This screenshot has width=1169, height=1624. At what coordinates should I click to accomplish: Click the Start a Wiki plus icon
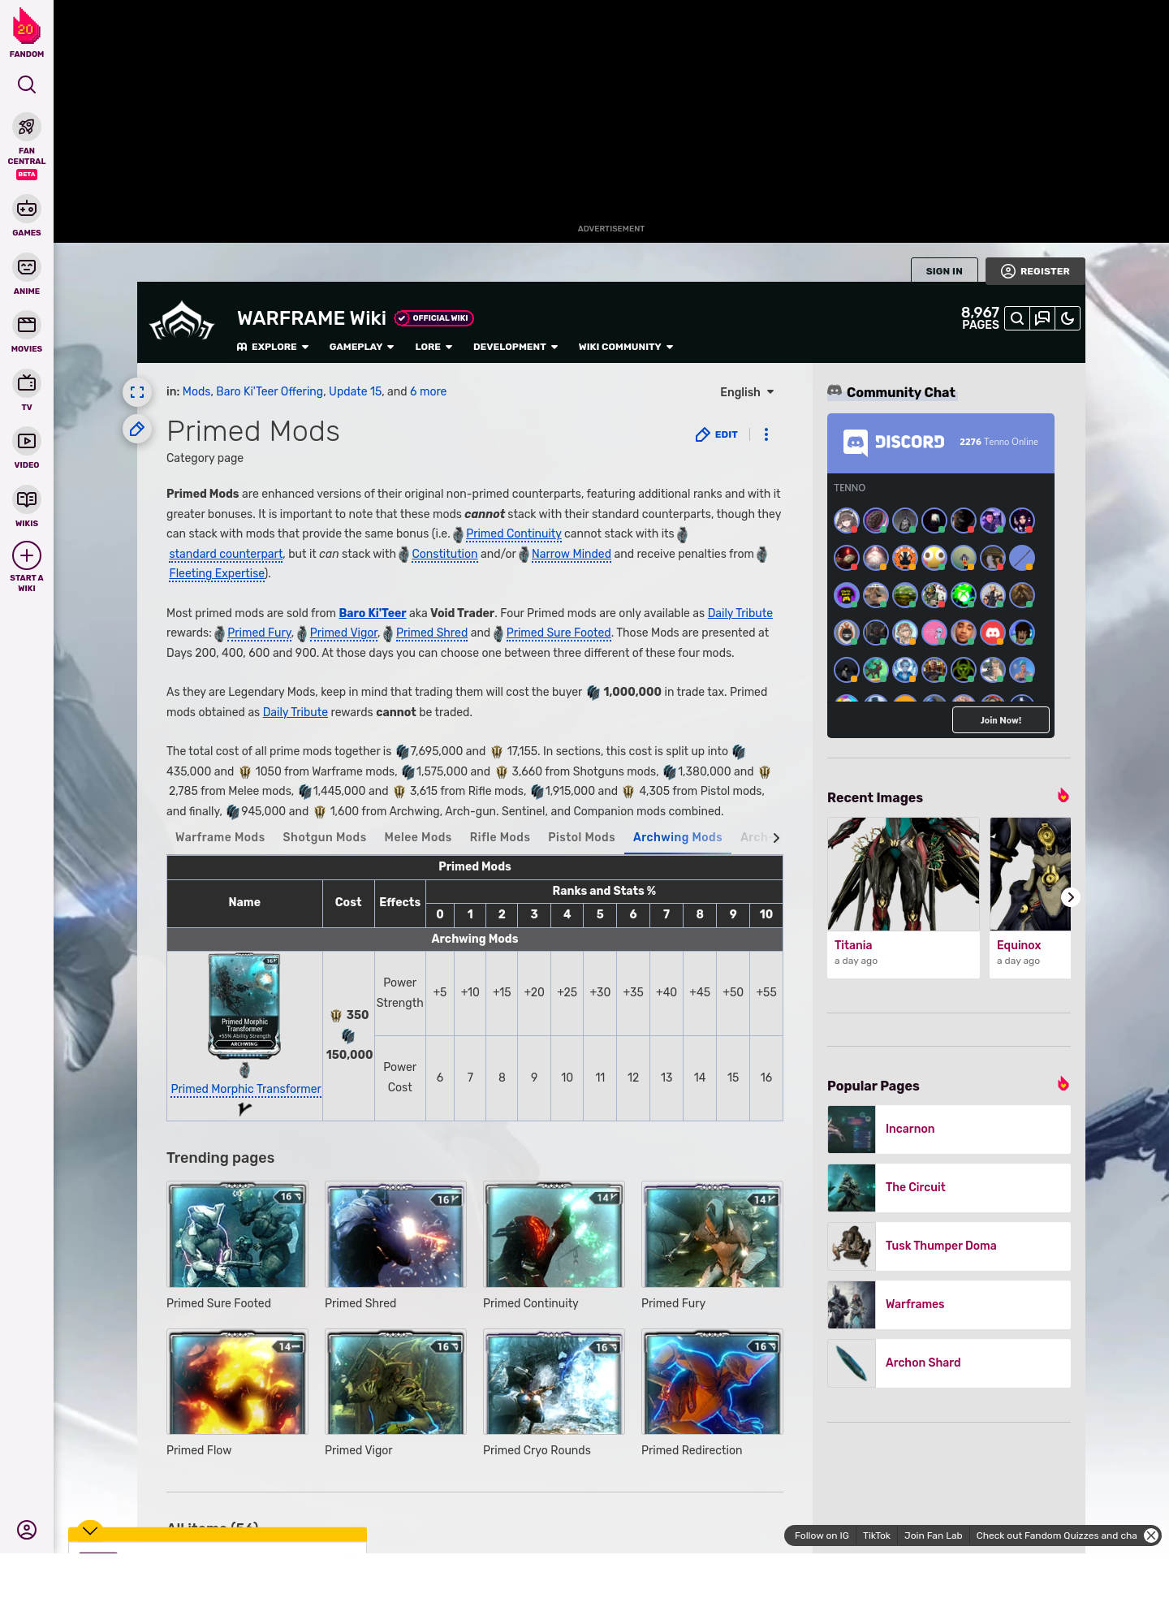(27, 556)
